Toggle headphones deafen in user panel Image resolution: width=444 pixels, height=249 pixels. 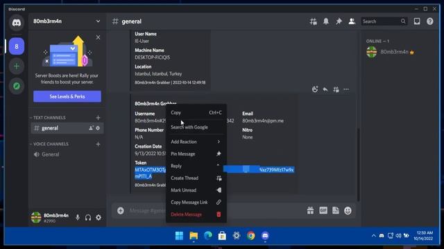(88, 218)
